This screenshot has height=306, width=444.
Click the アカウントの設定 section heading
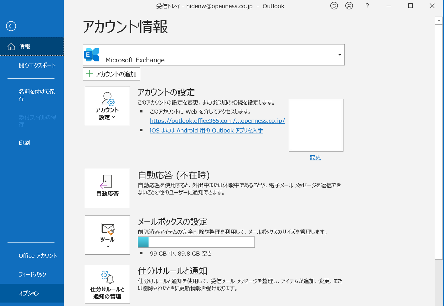pyautogui.click(x=166, y=92)
